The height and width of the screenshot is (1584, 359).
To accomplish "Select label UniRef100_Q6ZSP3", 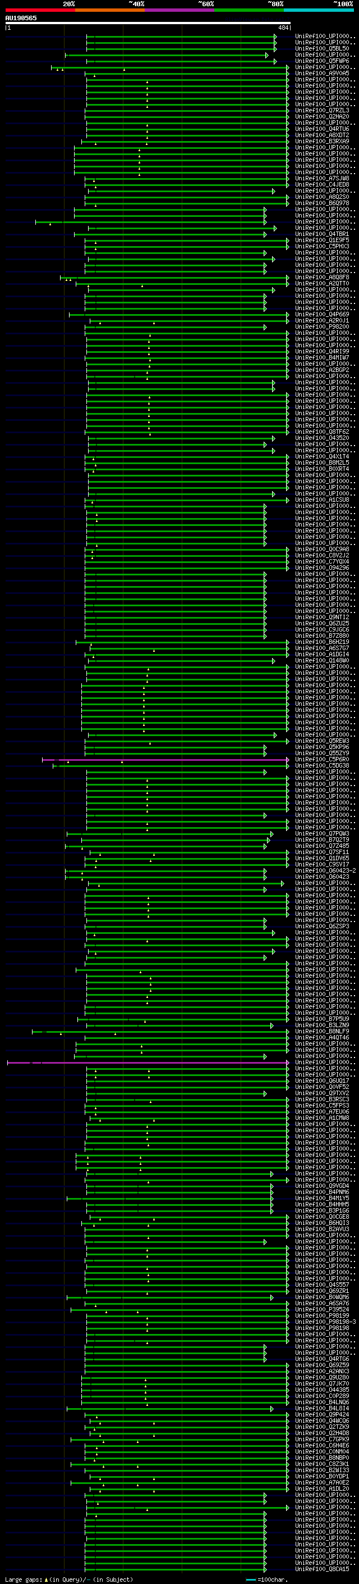I will click(322, 926).
